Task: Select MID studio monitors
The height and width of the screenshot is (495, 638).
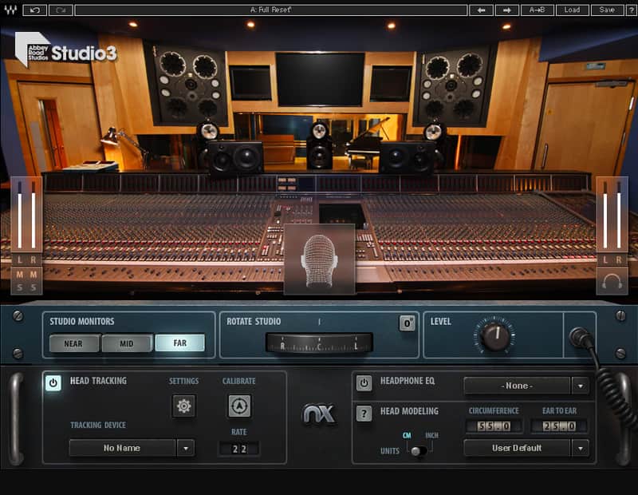Action: 127,343
